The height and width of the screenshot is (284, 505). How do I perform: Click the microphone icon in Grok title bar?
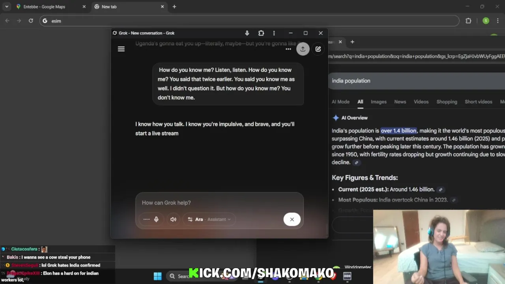(247, 33)
